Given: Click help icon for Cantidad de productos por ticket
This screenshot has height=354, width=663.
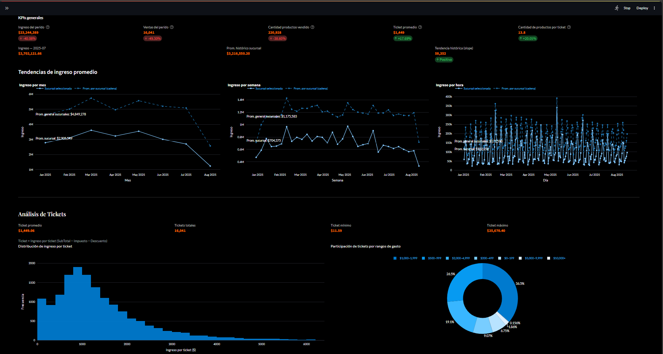Looking at the screenshot, I should coord(569,27).
